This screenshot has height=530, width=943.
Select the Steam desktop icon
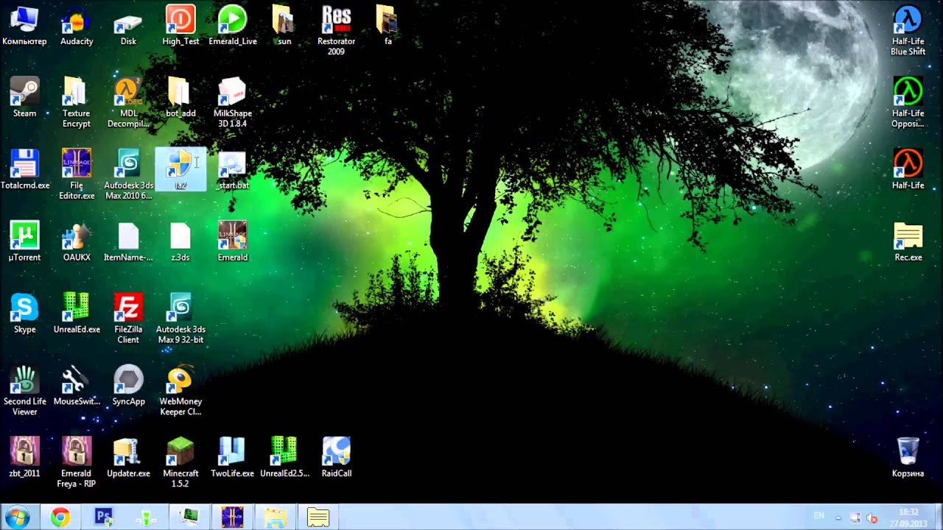pyautogui.click(x=24, y=97)
